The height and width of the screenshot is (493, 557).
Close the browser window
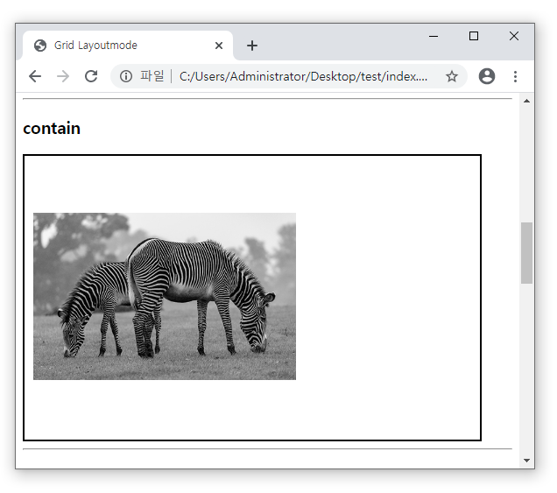(514, 36)
